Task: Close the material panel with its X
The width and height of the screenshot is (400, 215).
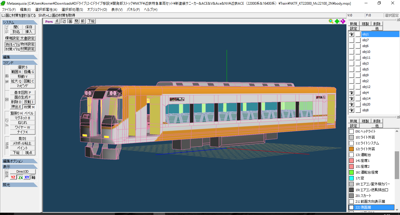Action: pos(398,117)
